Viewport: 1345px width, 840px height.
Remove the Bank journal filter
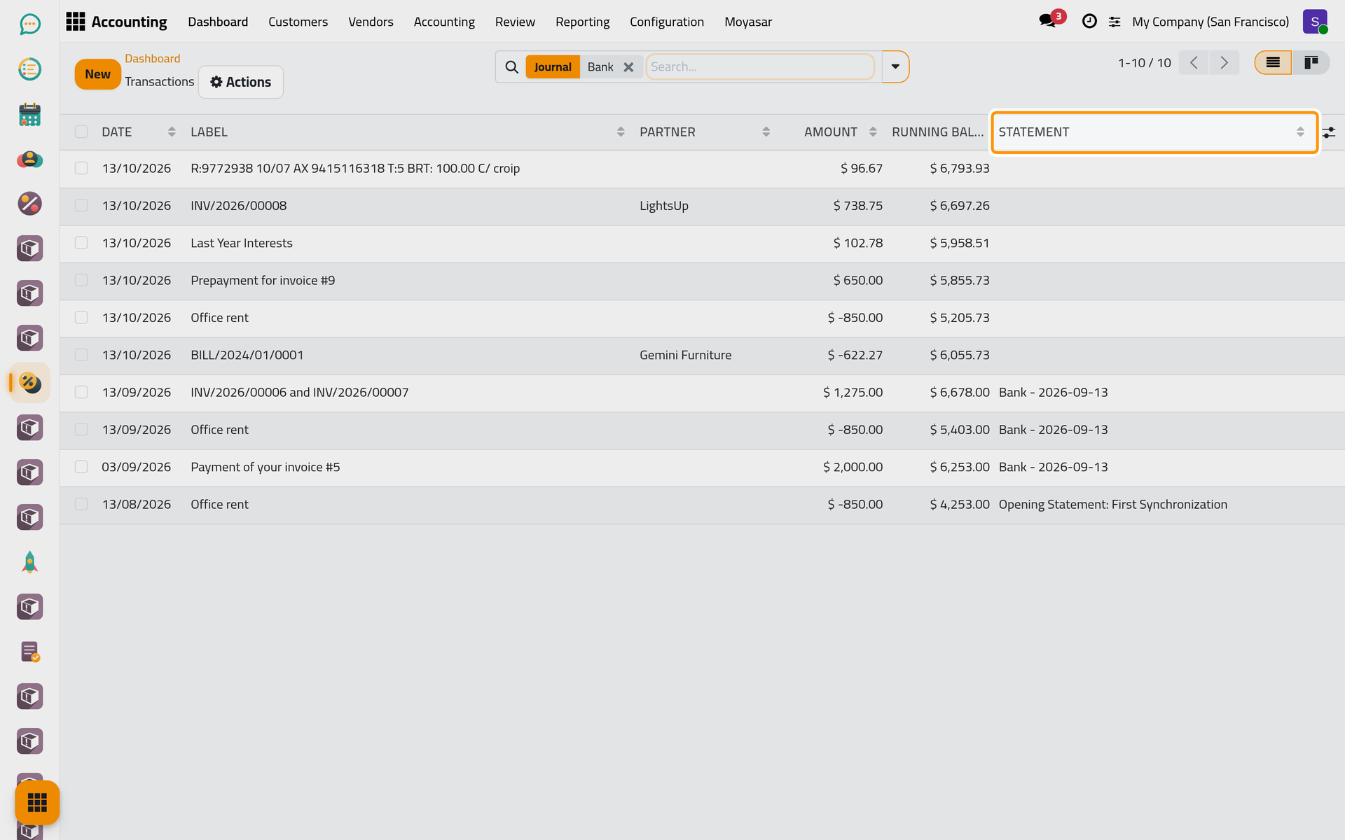tap(628, 67)
